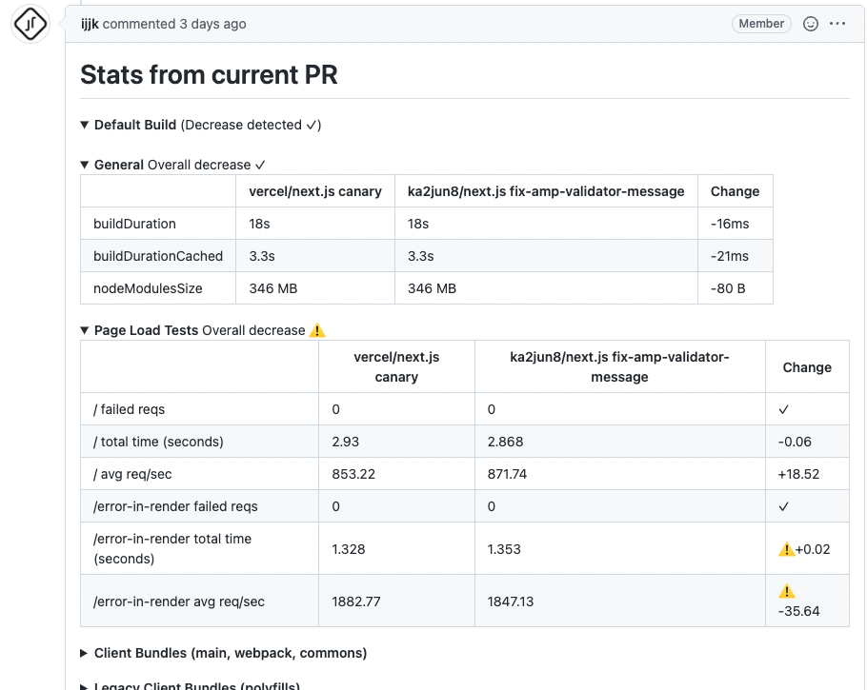Expand Client Bundles (main, webpack, commons)
This screenshot has height=690, width=867.
click(85, 653)
